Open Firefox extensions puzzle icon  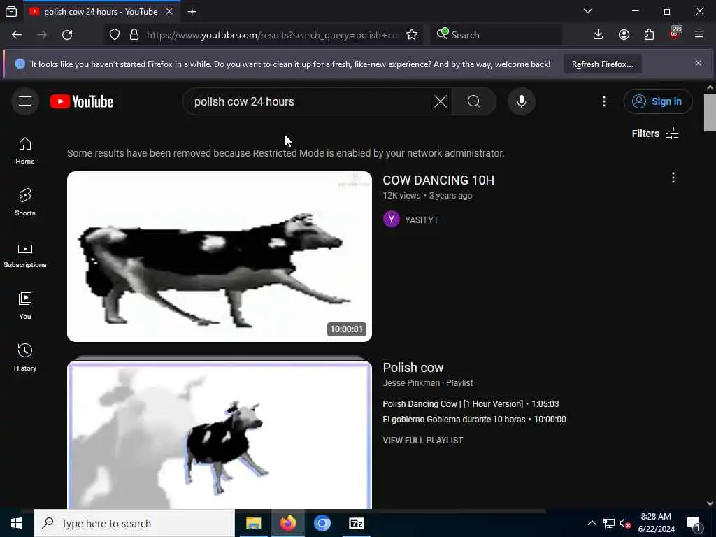(649, 35)
